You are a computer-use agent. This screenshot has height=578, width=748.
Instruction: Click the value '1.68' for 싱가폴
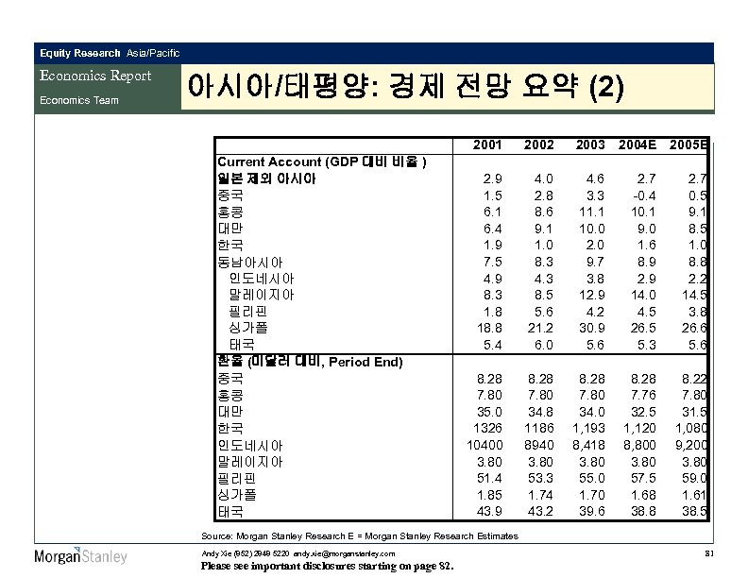pyautogui.click(x=643, y=495)
